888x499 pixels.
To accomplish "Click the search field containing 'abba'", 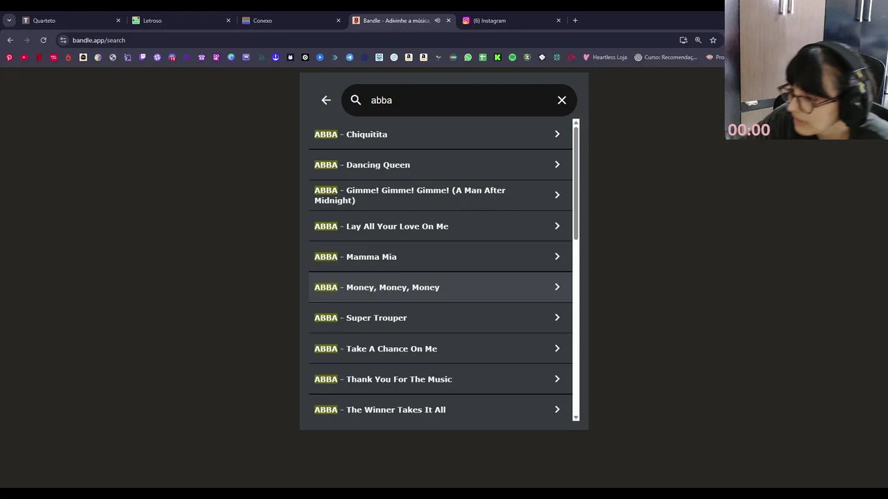I will click(459, 100).
